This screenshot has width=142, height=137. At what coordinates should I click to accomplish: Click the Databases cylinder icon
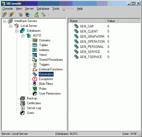point(22,31)
